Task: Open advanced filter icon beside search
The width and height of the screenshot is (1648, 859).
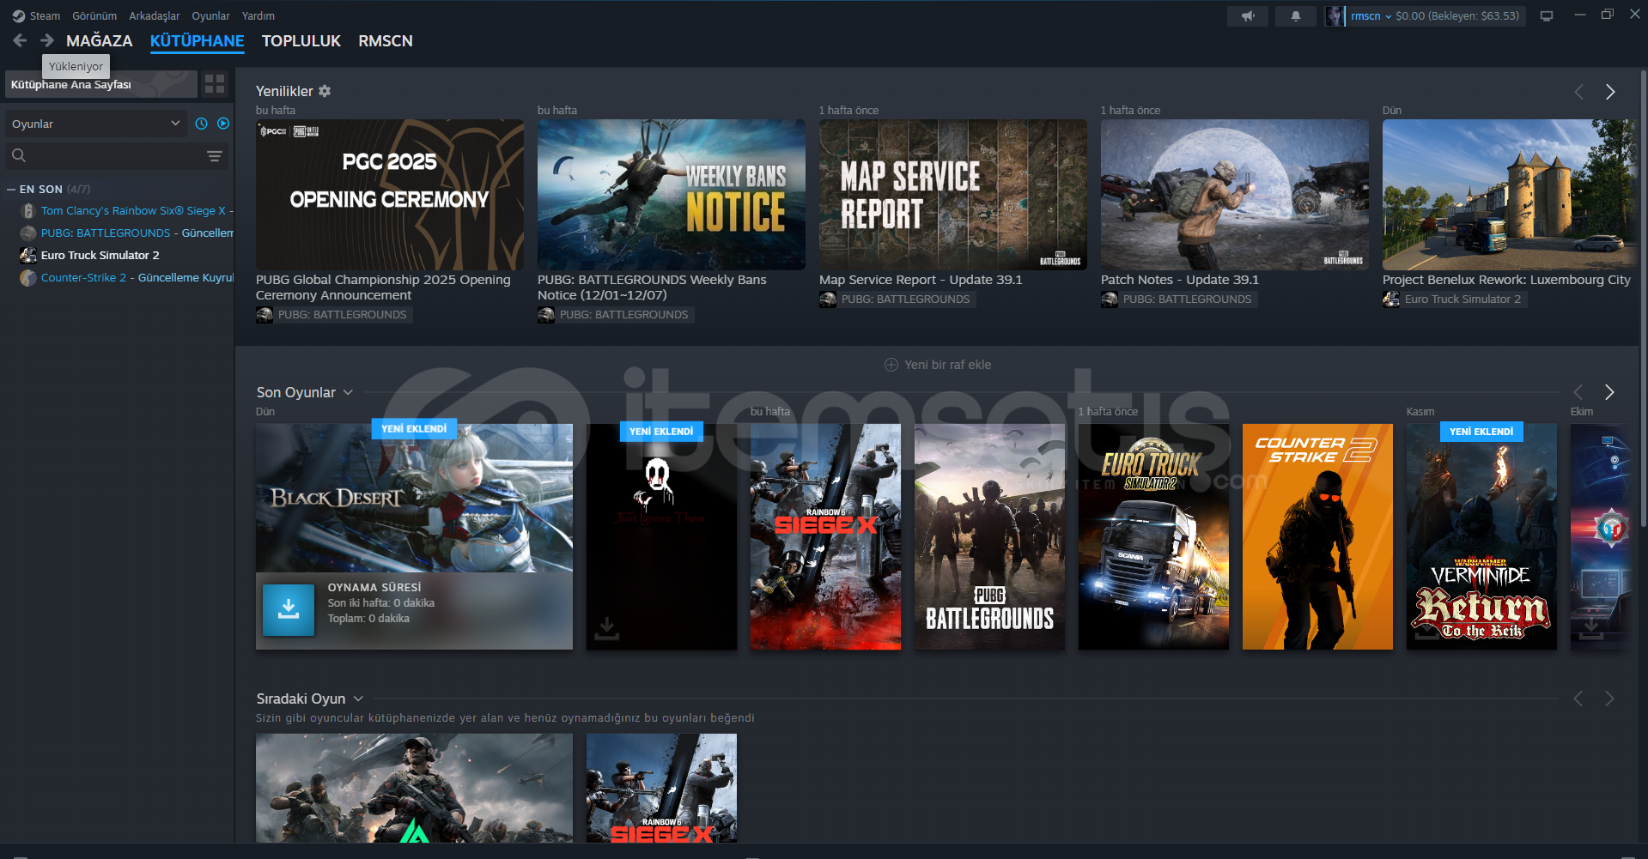Action: 215,156
